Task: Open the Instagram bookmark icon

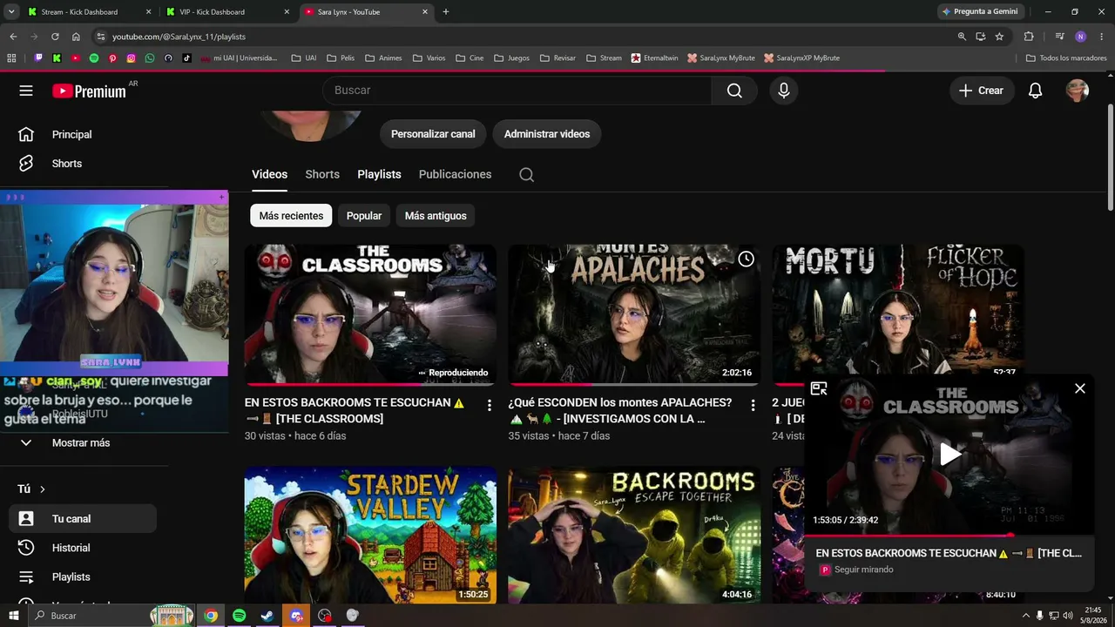Action: click(x=132, y=58)
